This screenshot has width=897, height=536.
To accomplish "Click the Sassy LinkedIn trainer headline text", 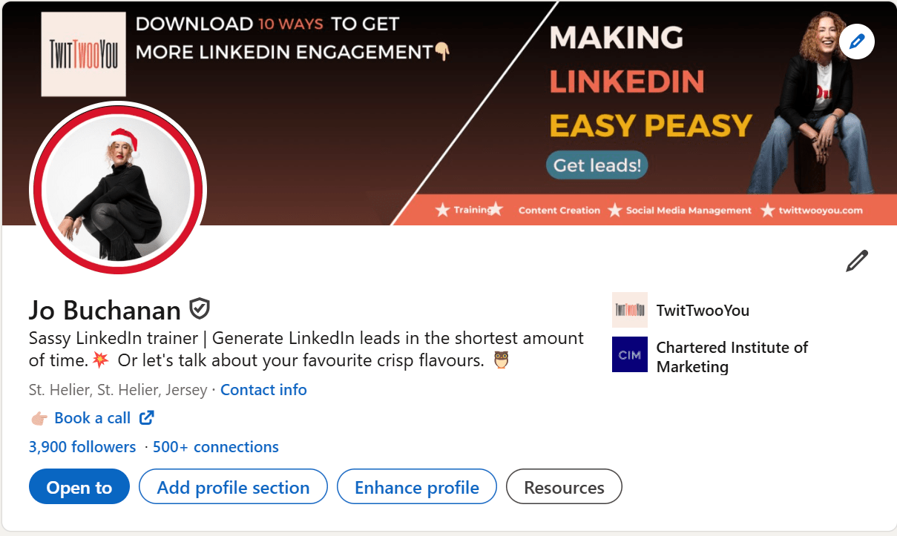I will click(306, 349).
